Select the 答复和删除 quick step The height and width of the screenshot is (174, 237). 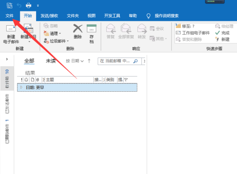pyautogui.click(x=189, y=39)
